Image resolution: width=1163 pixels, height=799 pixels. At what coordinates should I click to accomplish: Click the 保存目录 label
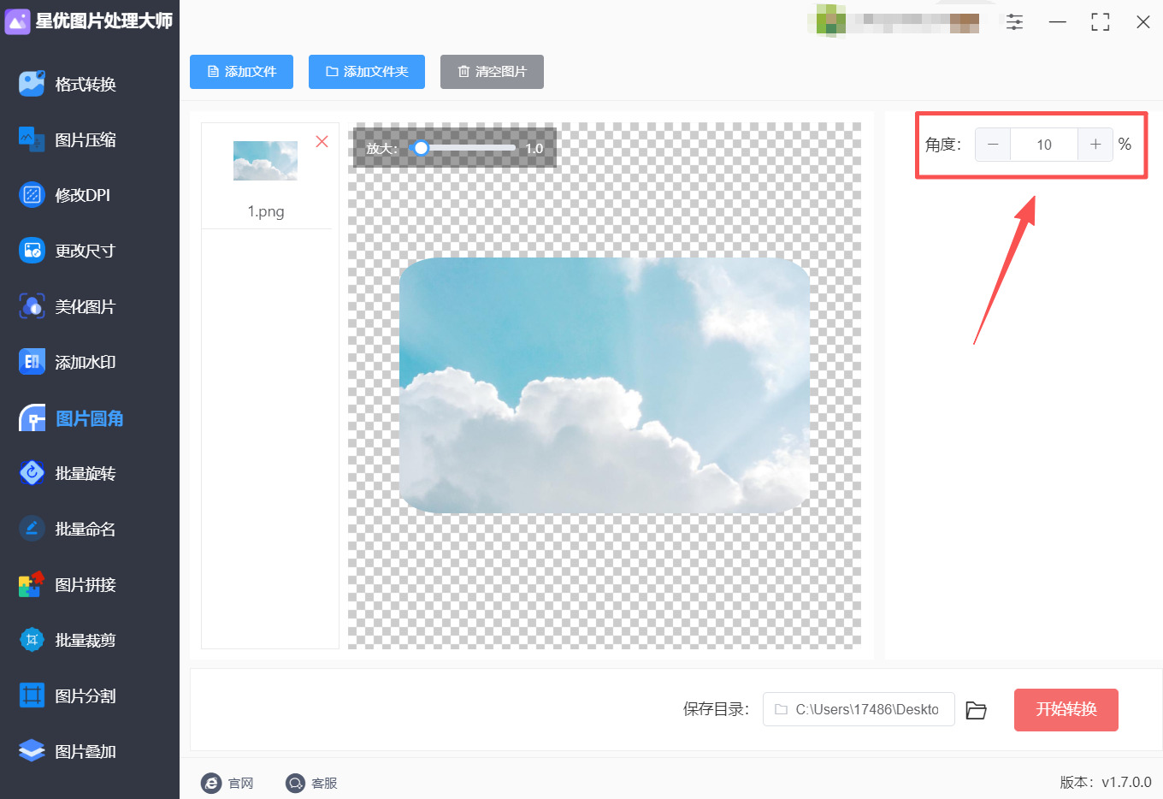[x=716, y=709]
